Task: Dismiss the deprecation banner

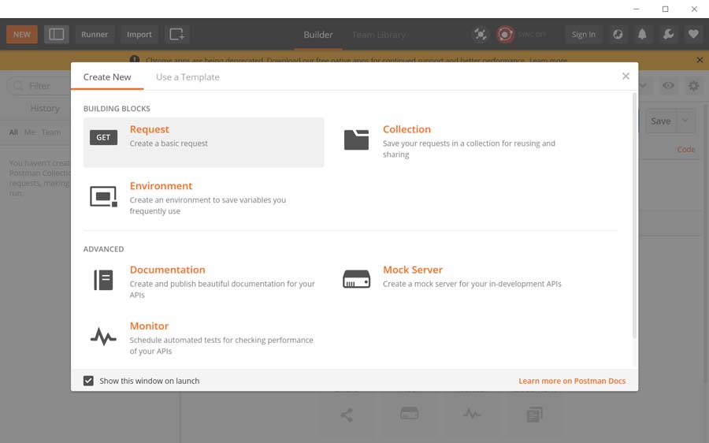Action: (700, 60)
